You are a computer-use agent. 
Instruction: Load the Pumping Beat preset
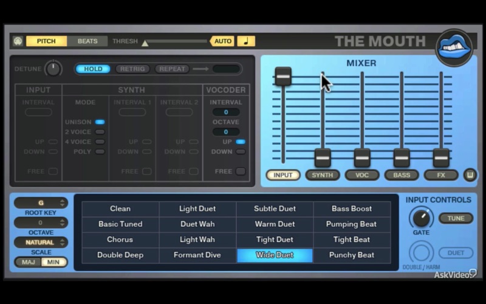coord(352,224)
